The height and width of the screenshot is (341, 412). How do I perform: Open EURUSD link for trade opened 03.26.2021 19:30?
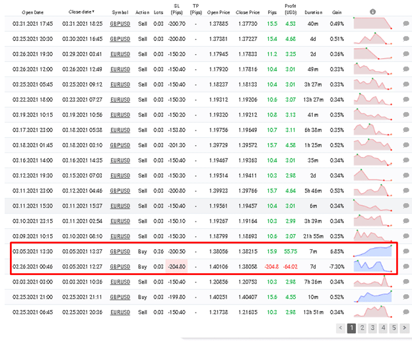(x=120, y=54)
